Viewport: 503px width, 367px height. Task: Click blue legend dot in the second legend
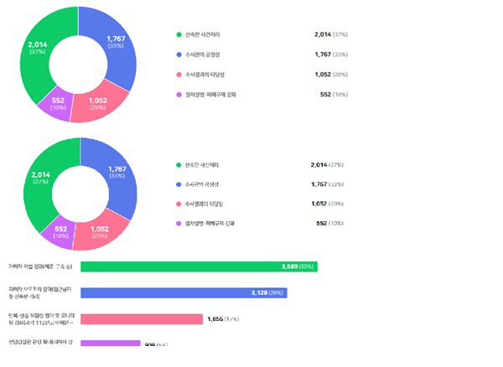[x=179, y=183]
